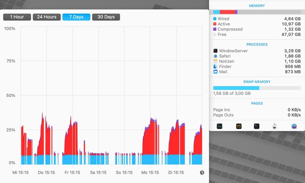Screen dimensions: 305x183
Task: Click the blue Wired color swatch
Action: pyautogui.click(x=215, y=19)
